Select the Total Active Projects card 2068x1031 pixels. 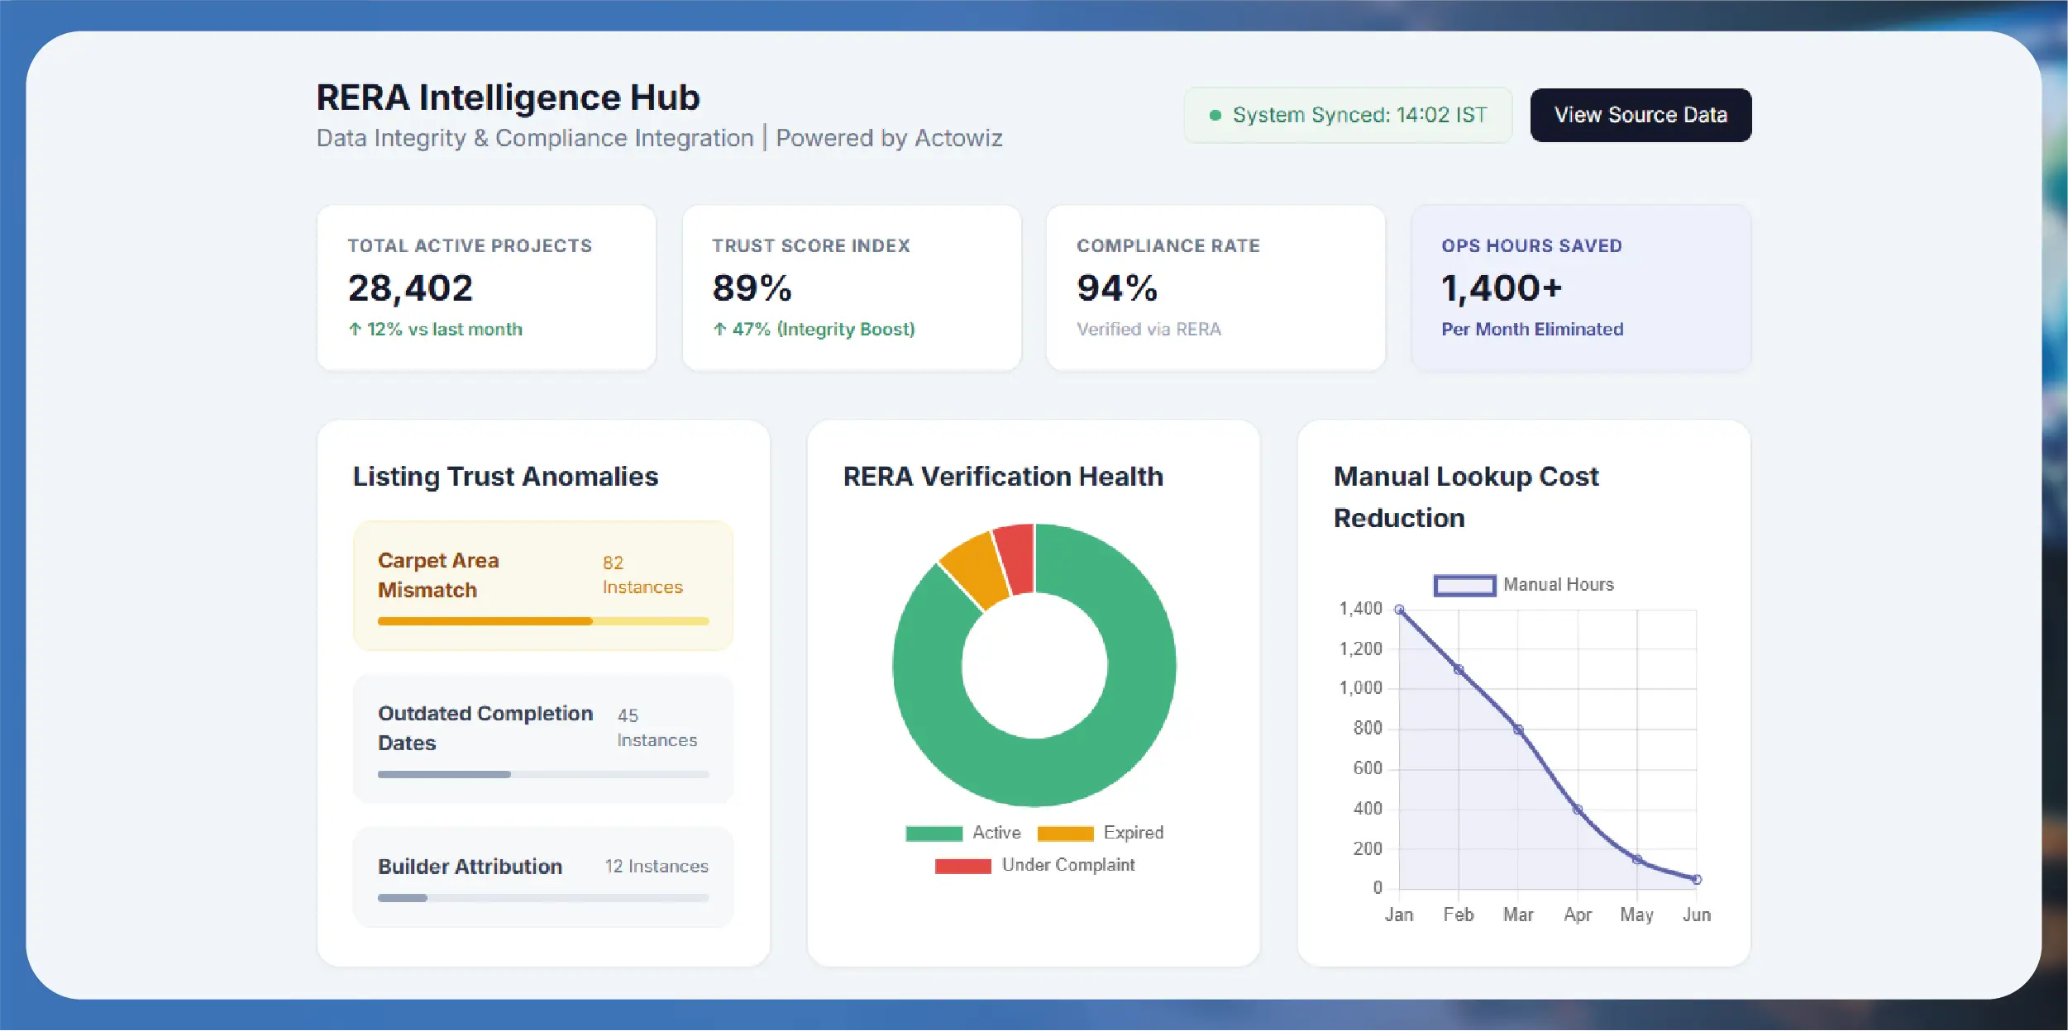(x=486, y=287)
